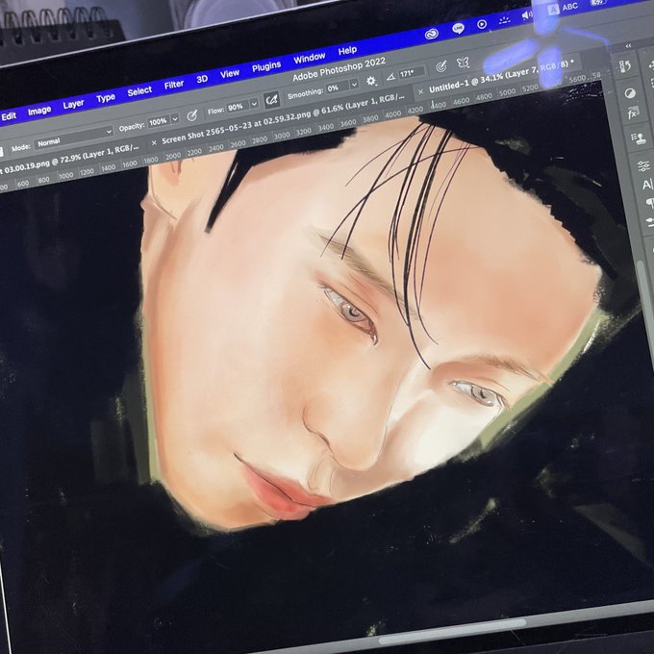Switch to Screen Shot 2565-05-23 at 02.59.32.png tab

(283, 118)
